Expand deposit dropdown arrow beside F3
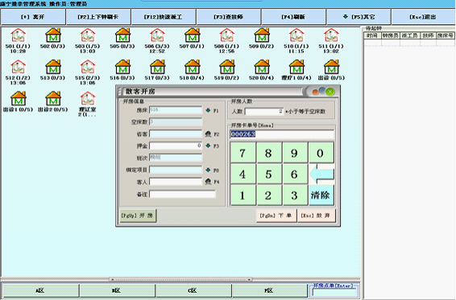456x300 pixels. tap(208, 146)
